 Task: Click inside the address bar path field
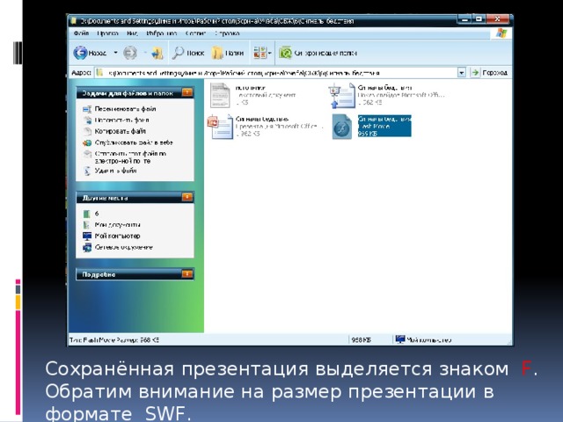tap(275, 73)
